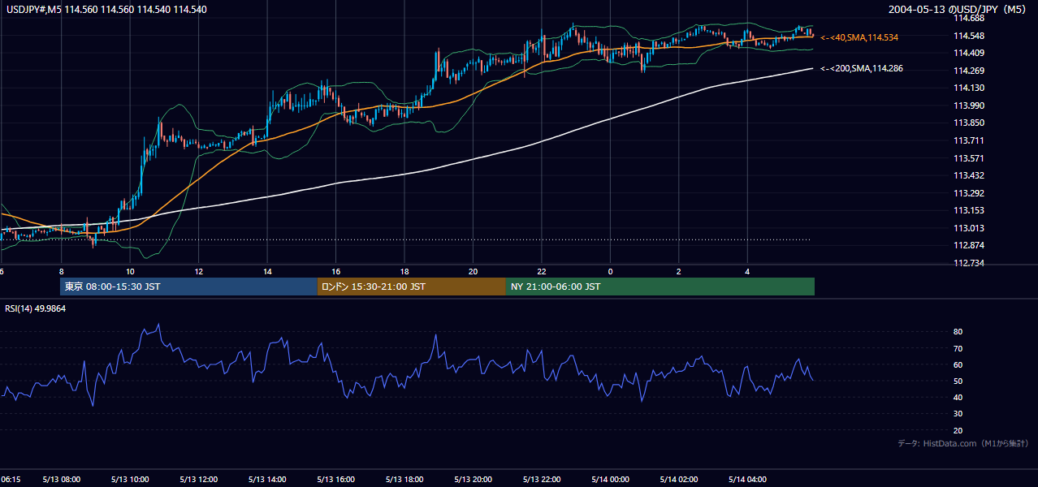The width and height of the screenshot is (1038, 487).
Task: Click the 東京 08:00-15:30 JST session bar
Action: pos(188,287)
